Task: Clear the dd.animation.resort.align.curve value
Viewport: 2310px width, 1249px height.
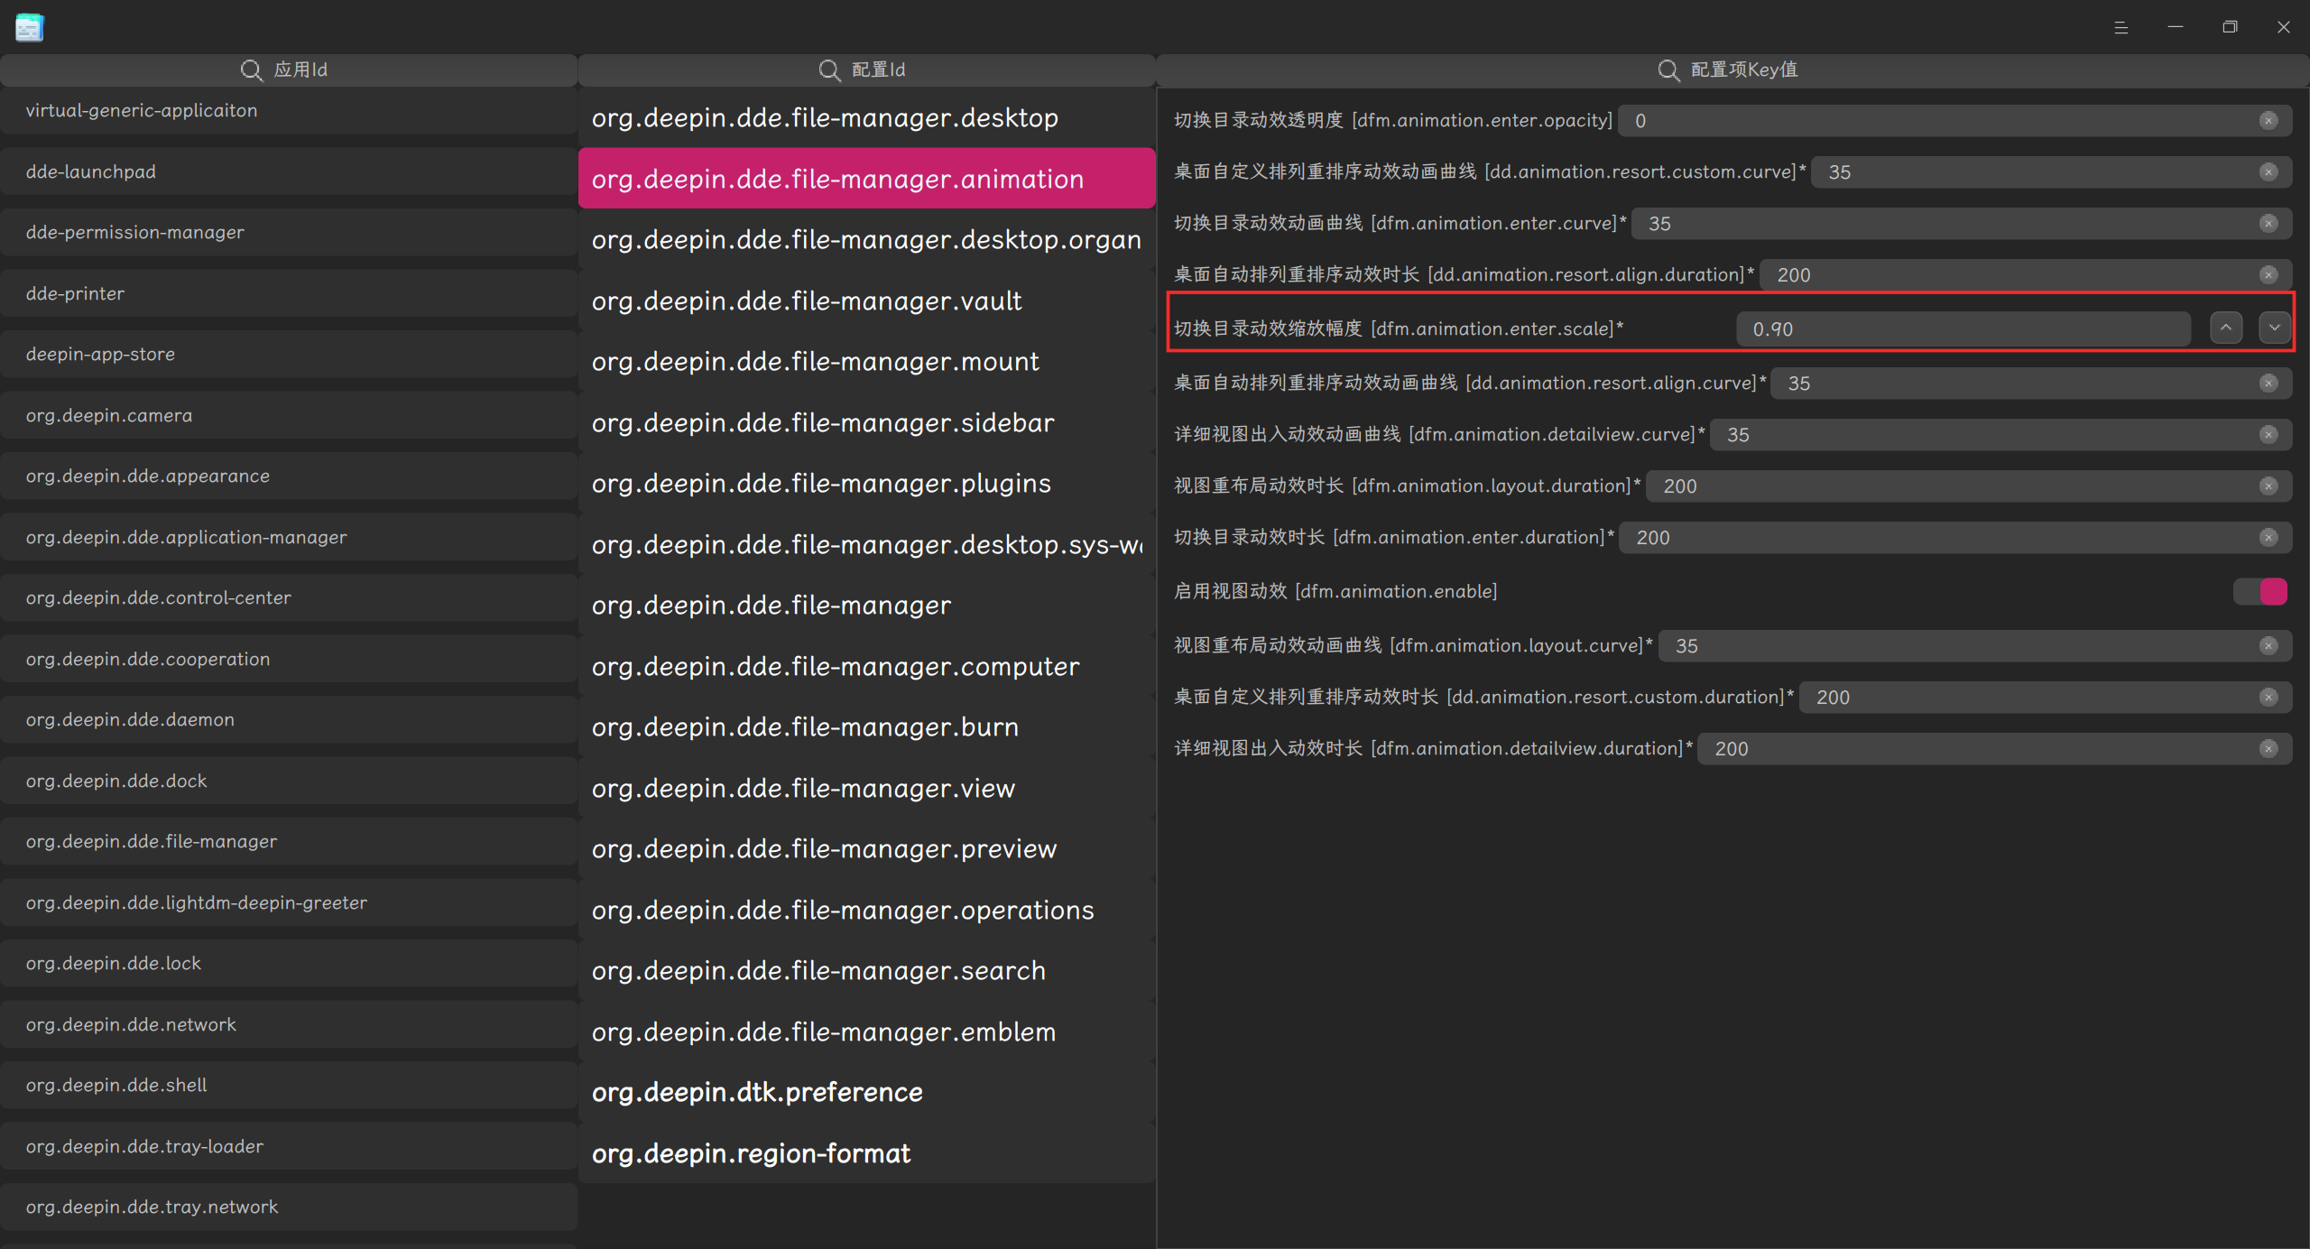Action: pos(2268,384)
